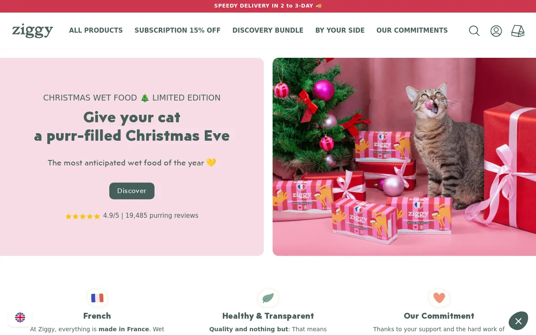
Task: Open the search magnifier icon
Action: pyautogui.click(x=474, y=31)
